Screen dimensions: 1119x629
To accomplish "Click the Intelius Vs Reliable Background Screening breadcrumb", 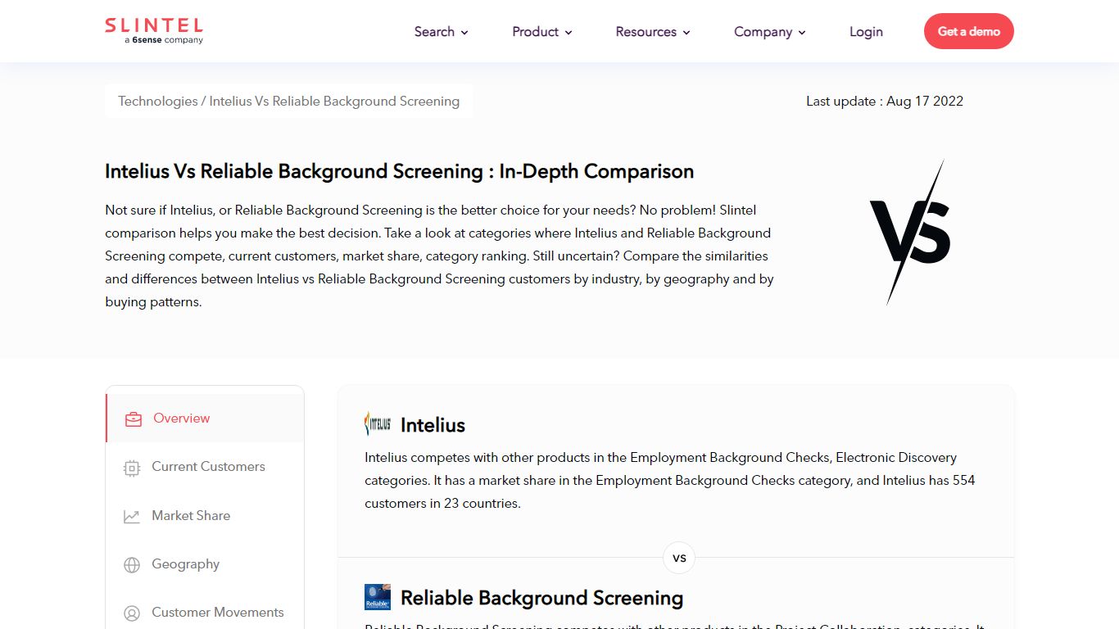I will click(x=334, y=102).
